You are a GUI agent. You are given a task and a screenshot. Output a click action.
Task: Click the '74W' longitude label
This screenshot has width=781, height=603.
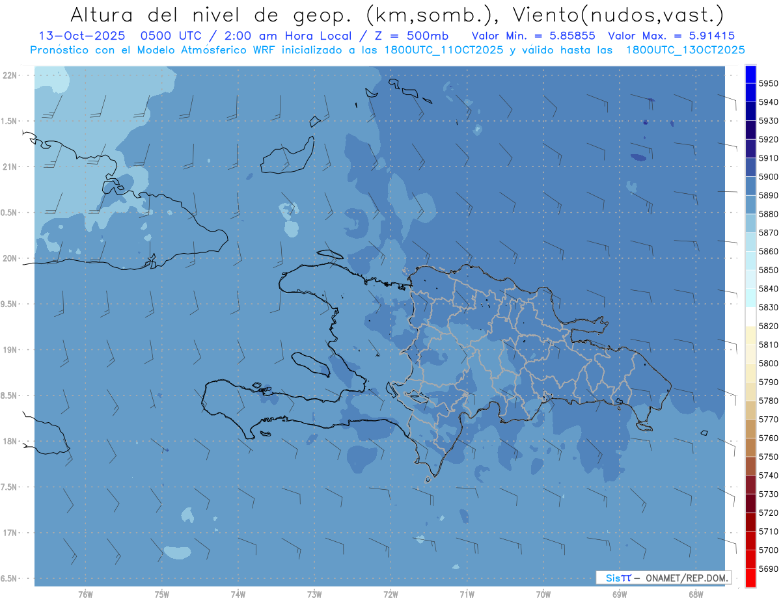[x=238, y=595]
